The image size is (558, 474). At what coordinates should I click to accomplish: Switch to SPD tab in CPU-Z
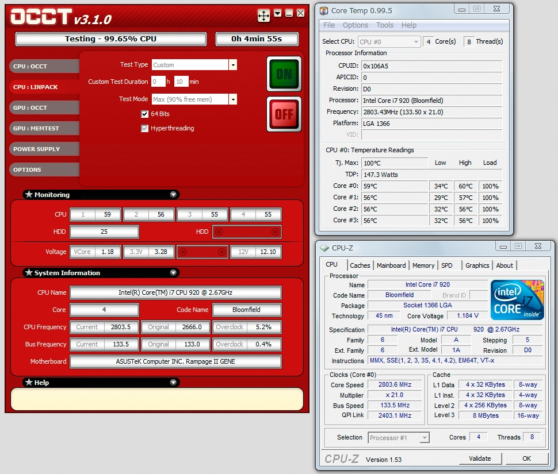click(x=447, y=265)
